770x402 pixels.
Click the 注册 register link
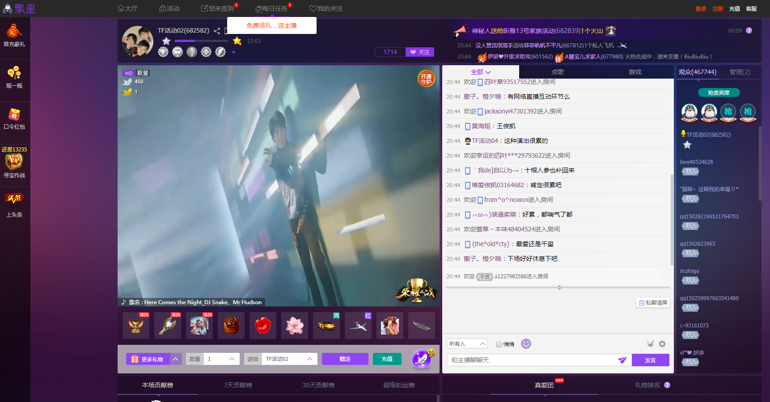click(718, 8)
